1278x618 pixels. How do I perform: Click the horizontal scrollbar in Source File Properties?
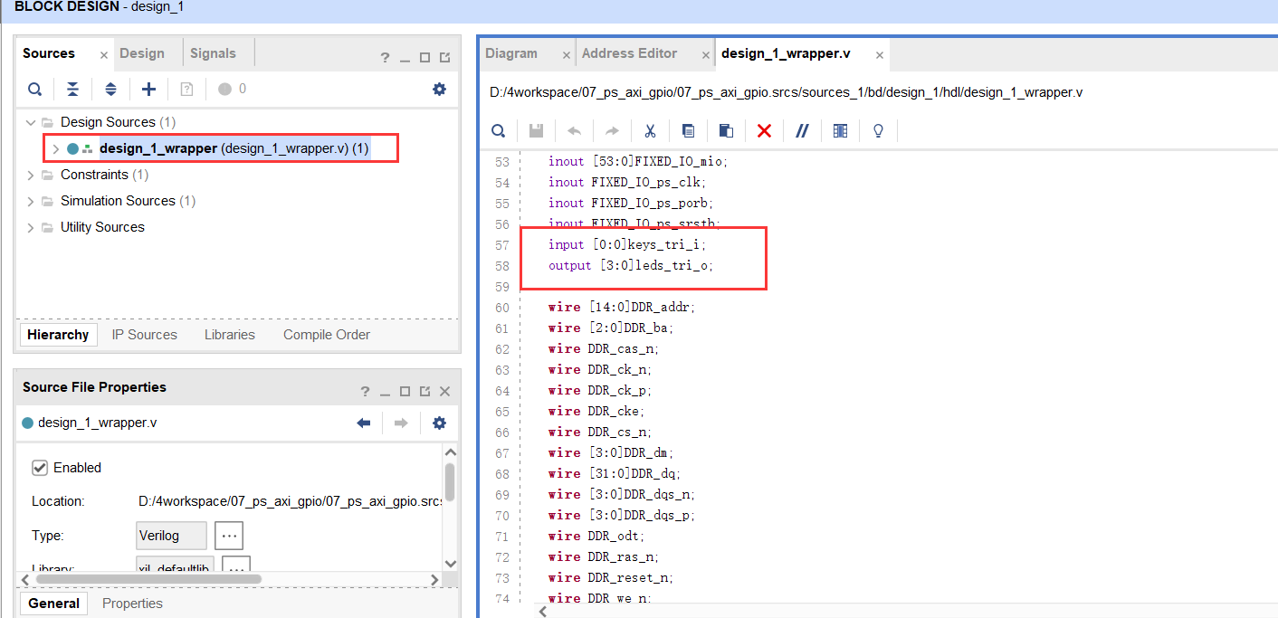pos(148,578)
